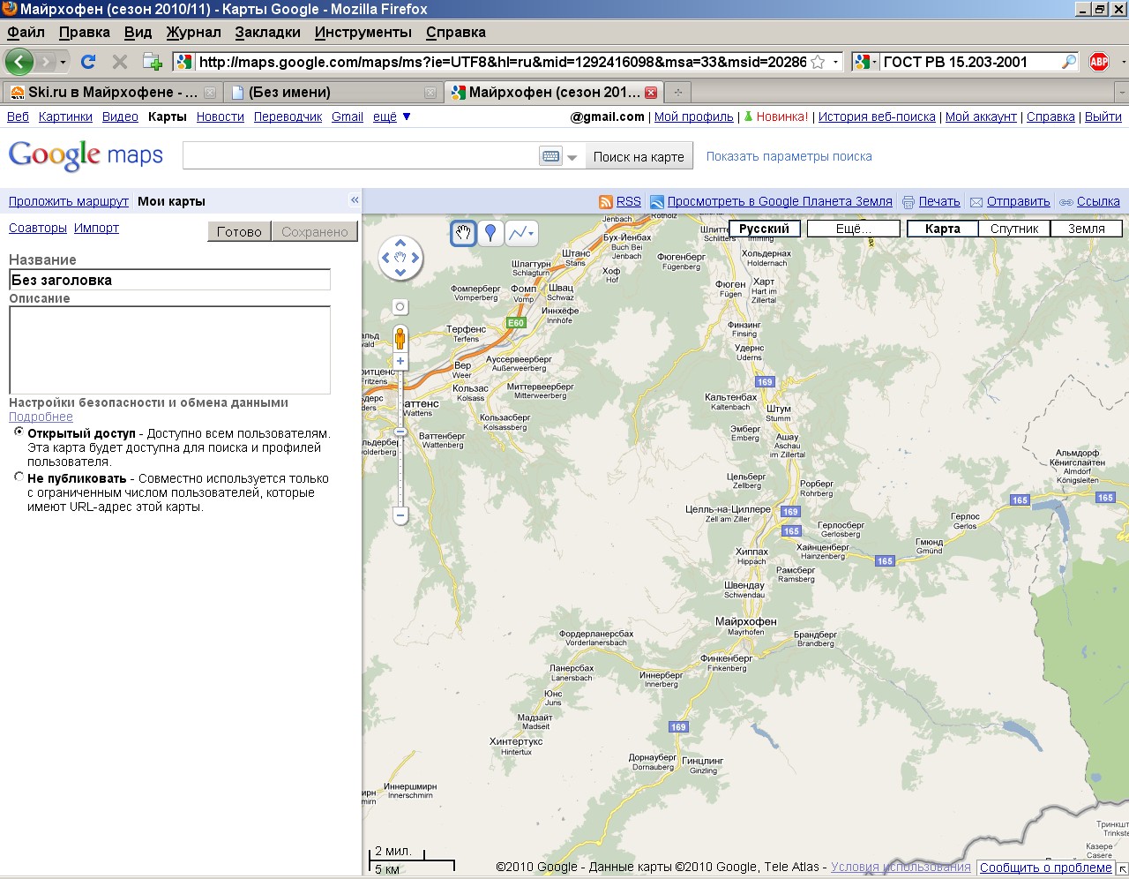Image resolution: width=1129 pixels, height=879 pixels.
Task: Click the on-screen keyboard icon in search
Action: click(551, 156)
